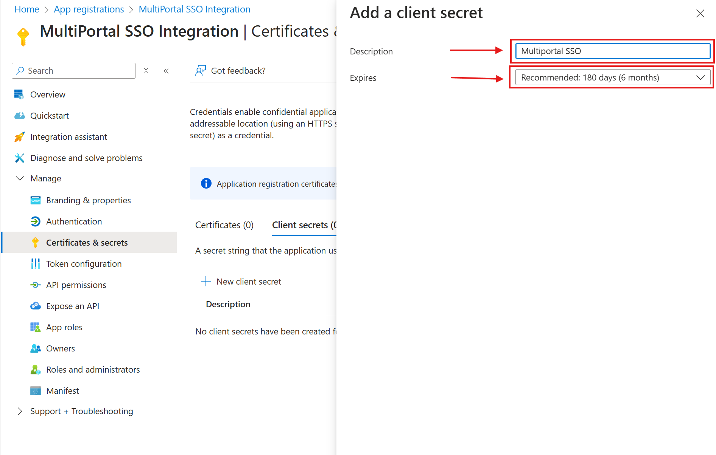Focus the sidebar Search input field
716x455 pixels.
pyautogui.click(x=73, y=71)
